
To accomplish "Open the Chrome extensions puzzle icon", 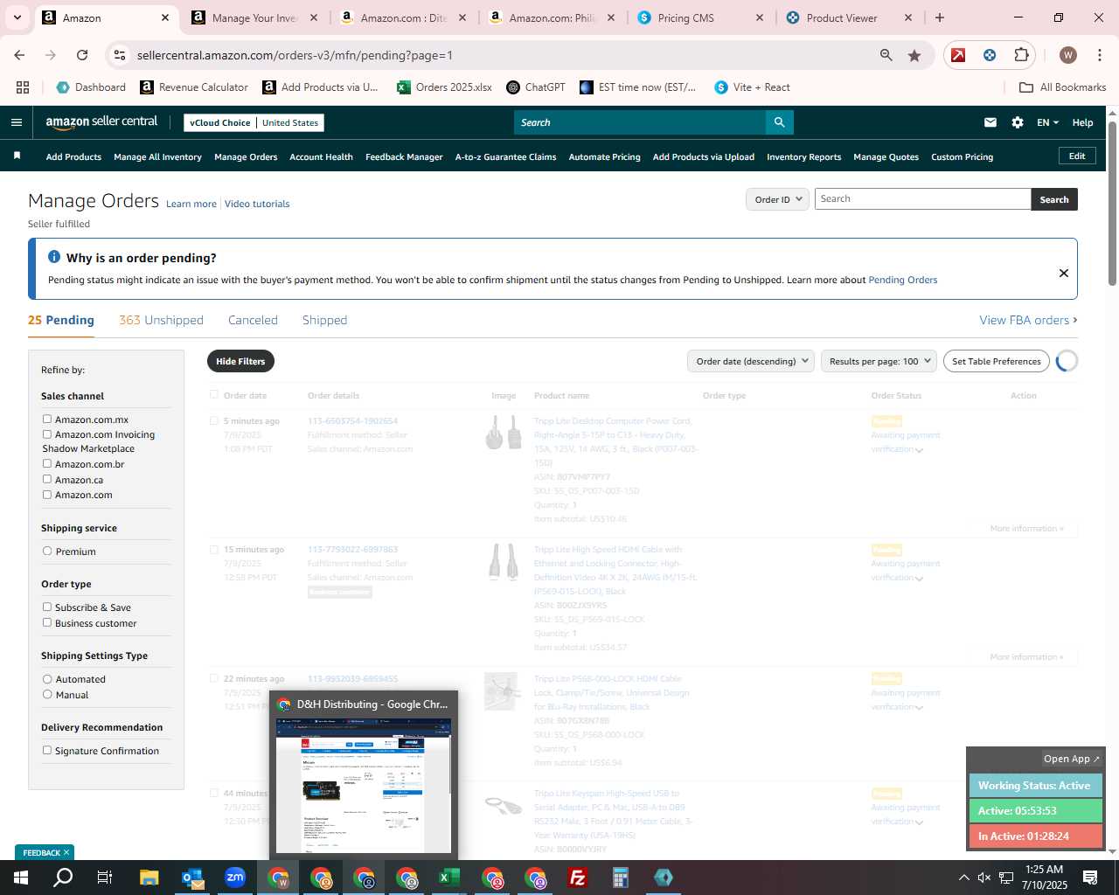I will click(x=1021, y=55).
